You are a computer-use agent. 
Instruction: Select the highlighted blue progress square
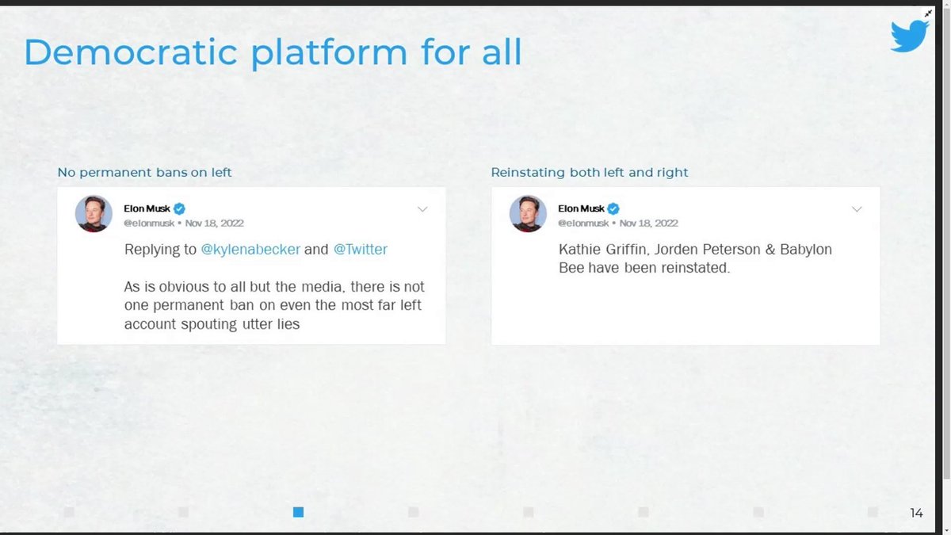[x=298, y=512]
